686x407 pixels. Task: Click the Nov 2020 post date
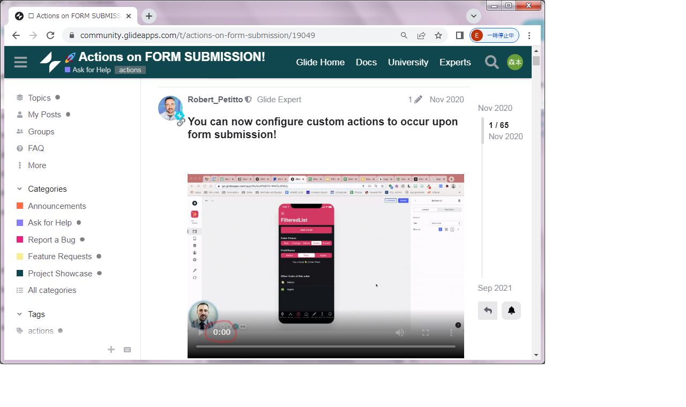[446, 100]
